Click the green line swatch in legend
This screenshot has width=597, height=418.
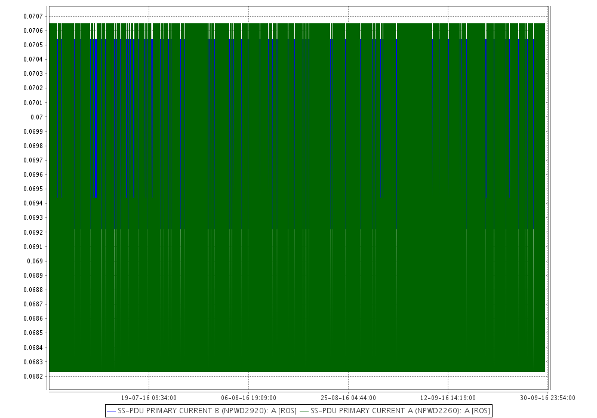point(304,411)
